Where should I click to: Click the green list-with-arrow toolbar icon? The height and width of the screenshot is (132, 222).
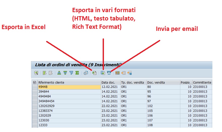(45, 73)
